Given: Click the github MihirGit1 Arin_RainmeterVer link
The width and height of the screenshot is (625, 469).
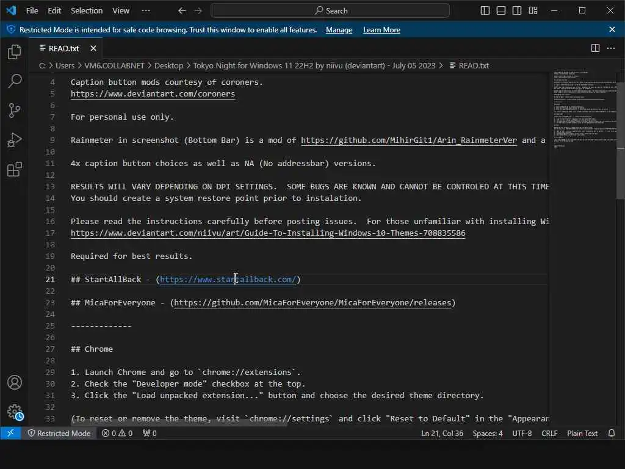Looking at the screenshot, I should click(x=409, y=140).
